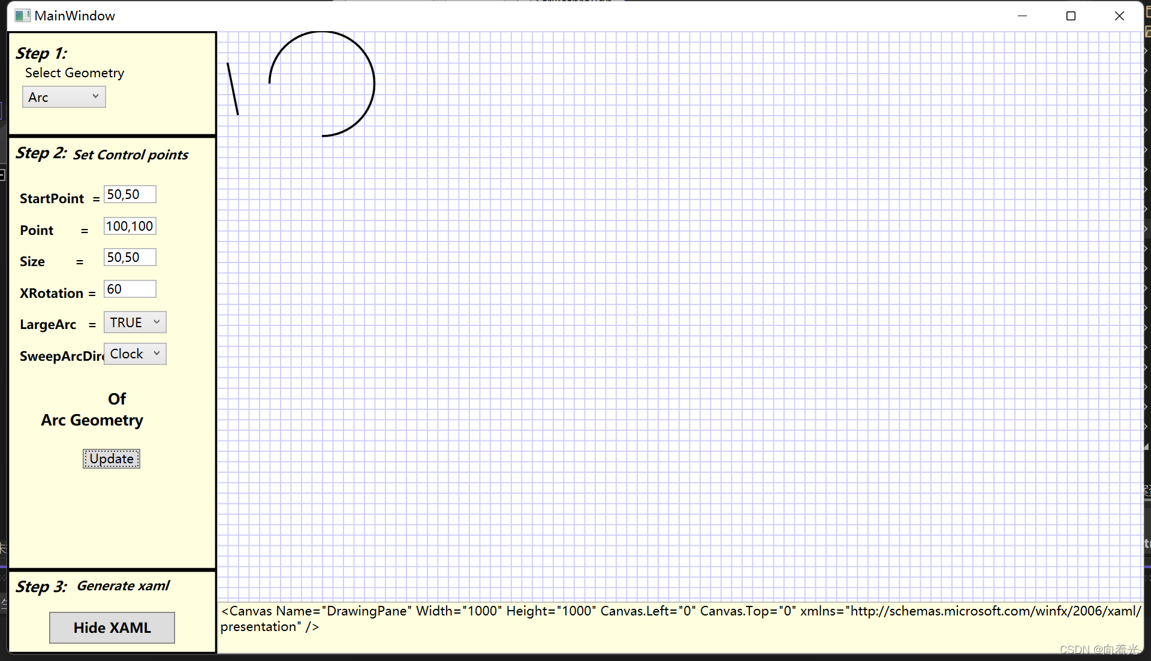Screen dimensions: 1151x661
Task: Open the LargeArc TRUE dropdown
Action: 135,322
